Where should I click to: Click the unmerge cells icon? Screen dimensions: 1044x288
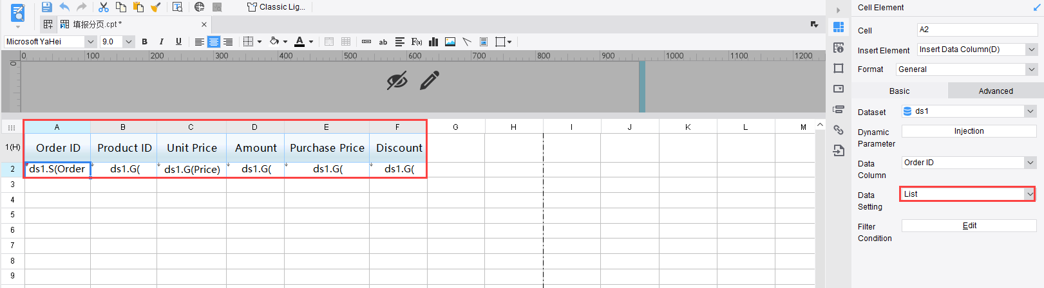click(346, 42)
